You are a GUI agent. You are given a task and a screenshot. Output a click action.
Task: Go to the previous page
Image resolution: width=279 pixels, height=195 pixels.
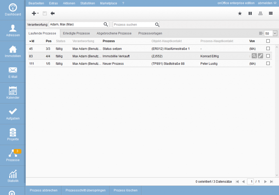[243, 181]
